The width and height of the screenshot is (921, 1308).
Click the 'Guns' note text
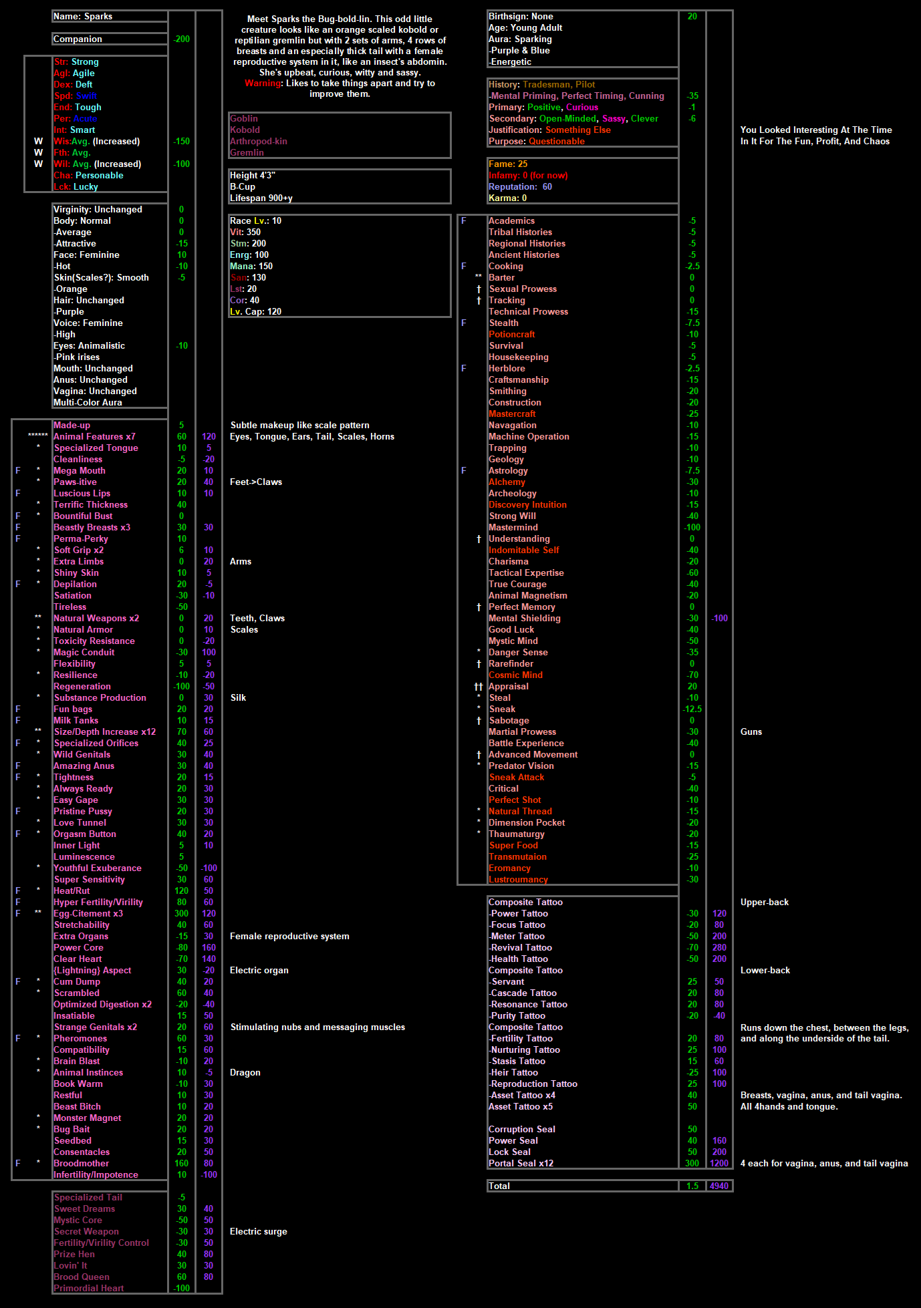751,731
